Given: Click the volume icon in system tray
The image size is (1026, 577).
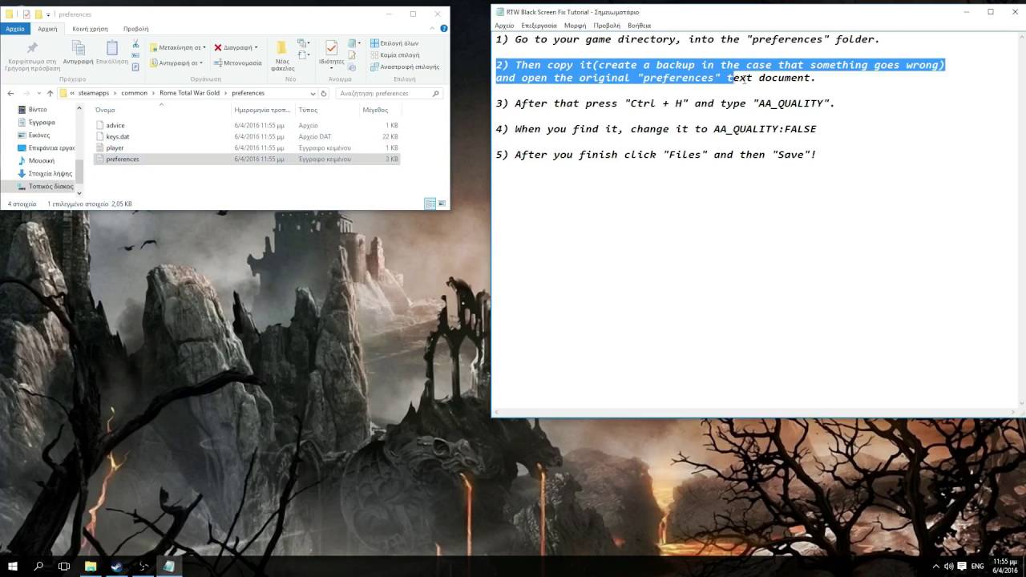Looking at the screenshot, I should coord(948,566).
